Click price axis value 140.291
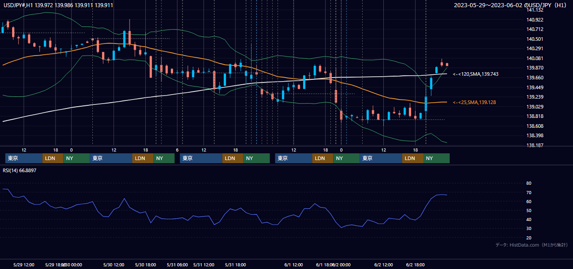 coord(534,48)
